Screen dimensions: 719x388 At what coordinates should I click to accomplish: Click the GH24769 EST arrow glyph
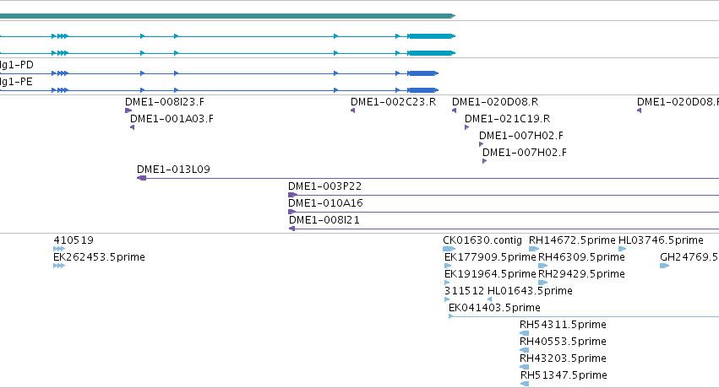coord(664,266)
